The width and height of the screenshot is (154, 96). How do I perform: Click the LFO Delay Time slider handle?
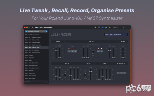coord(60,58)
